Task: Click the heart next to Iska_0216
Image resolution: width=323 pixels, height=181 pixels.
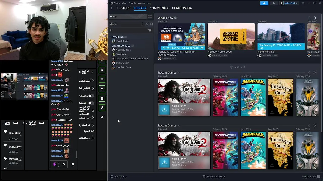Action: pos(5,132)
